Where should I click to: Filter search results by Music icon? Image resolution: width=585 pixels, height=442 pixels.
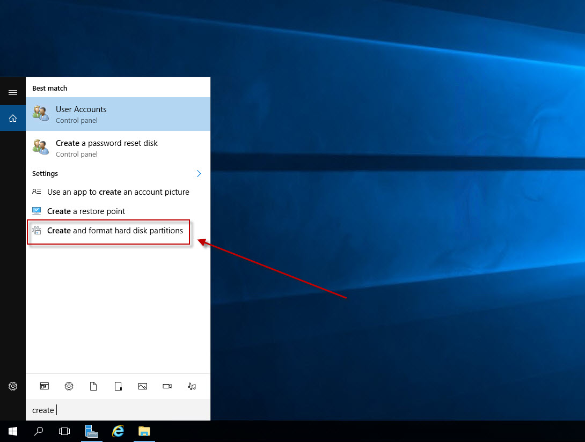tap(192, 386)
